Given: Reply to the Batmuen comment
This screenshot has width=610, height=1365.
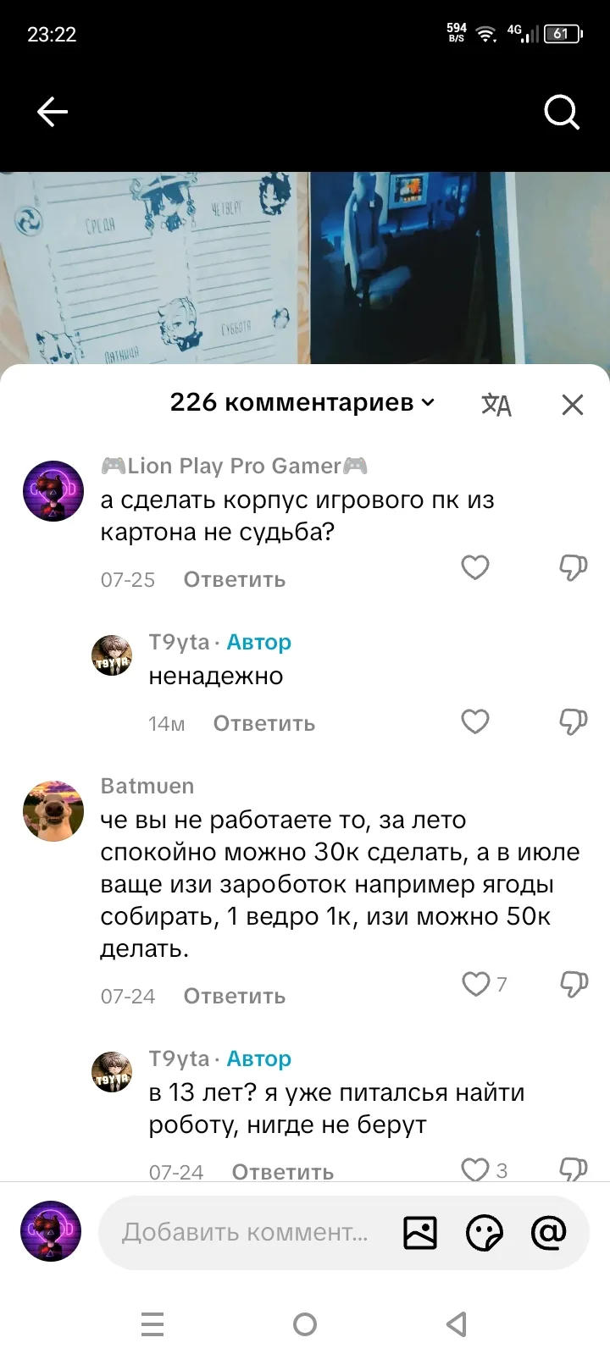Looking at the screenshot, I should click(x=235, y=997).
